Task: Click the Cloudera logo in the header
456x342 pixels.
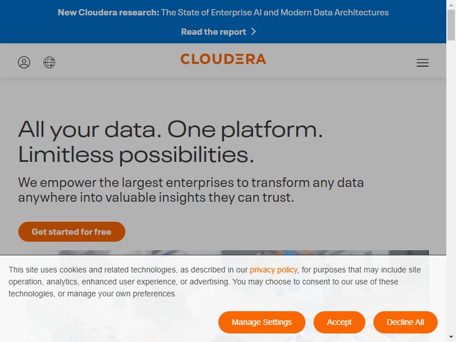Action: click(223, 59)
